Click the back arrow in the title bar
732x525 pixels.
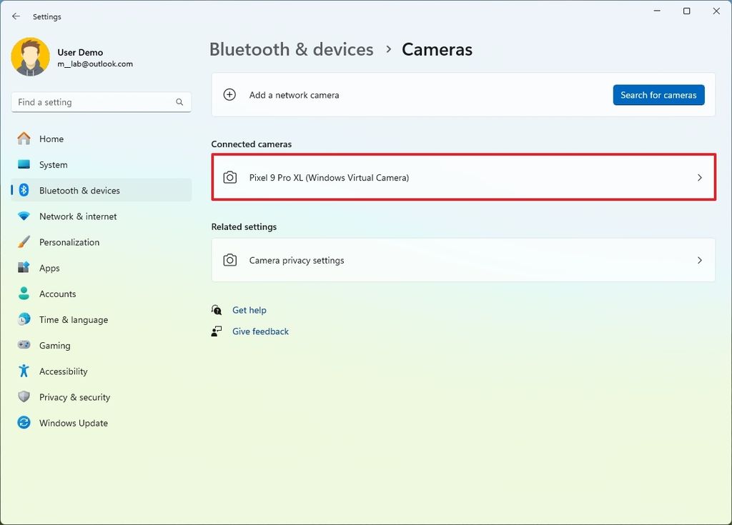[16, 16]
